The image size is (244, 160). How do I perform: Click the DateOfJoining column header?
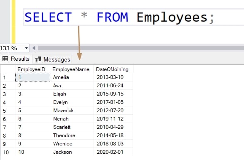113,69
